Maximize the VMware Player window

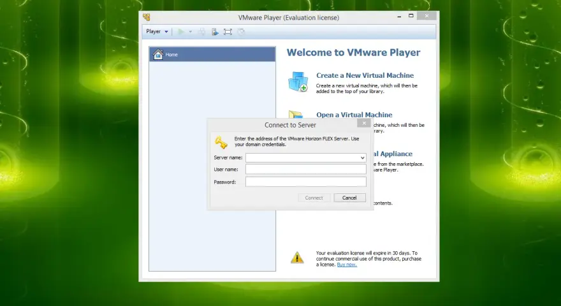pyautogui.click(x=411, y=16)
